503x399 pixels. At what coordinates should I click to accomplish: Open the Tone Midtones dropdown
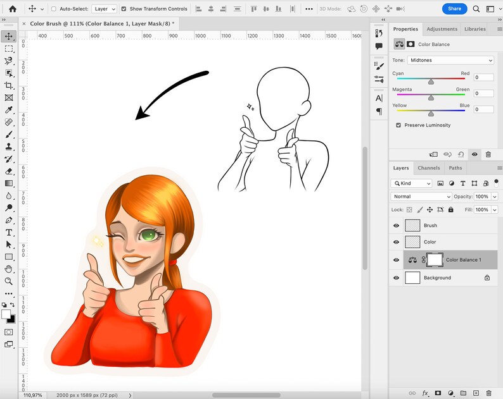(450, 60)
